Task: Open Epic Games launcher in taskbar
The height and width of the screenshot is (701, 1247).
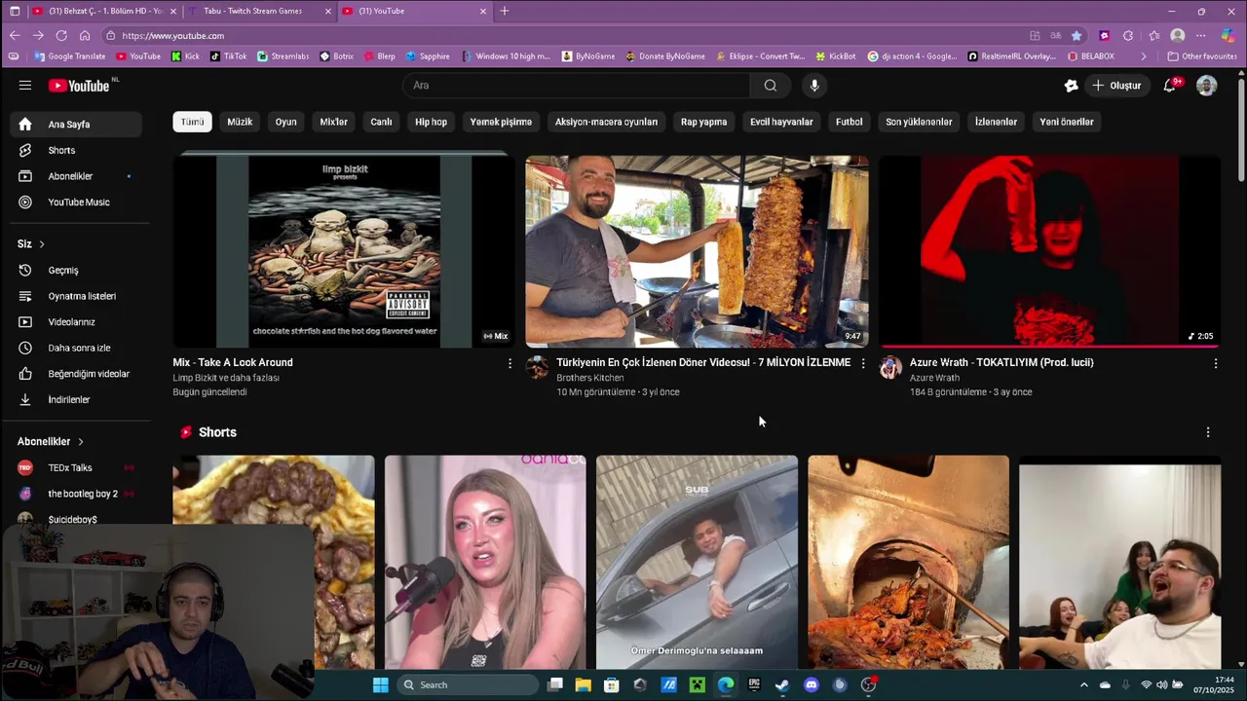Action: pyautogui.click(x=754, y=684)
